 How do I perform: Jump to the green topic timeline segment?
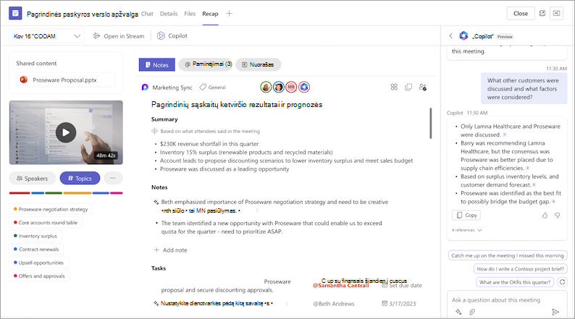tap(54, 193)
